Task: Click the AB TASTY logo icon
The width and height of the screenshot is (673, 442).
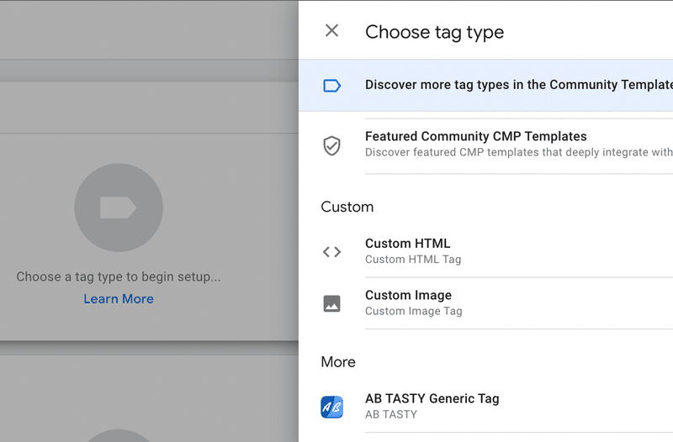Action: pos(331,407)
